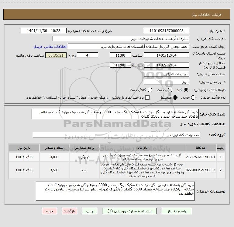The image size is (234, 227).
Task: Click the days remaining field showing 4
Action: [x=88, y=55]
